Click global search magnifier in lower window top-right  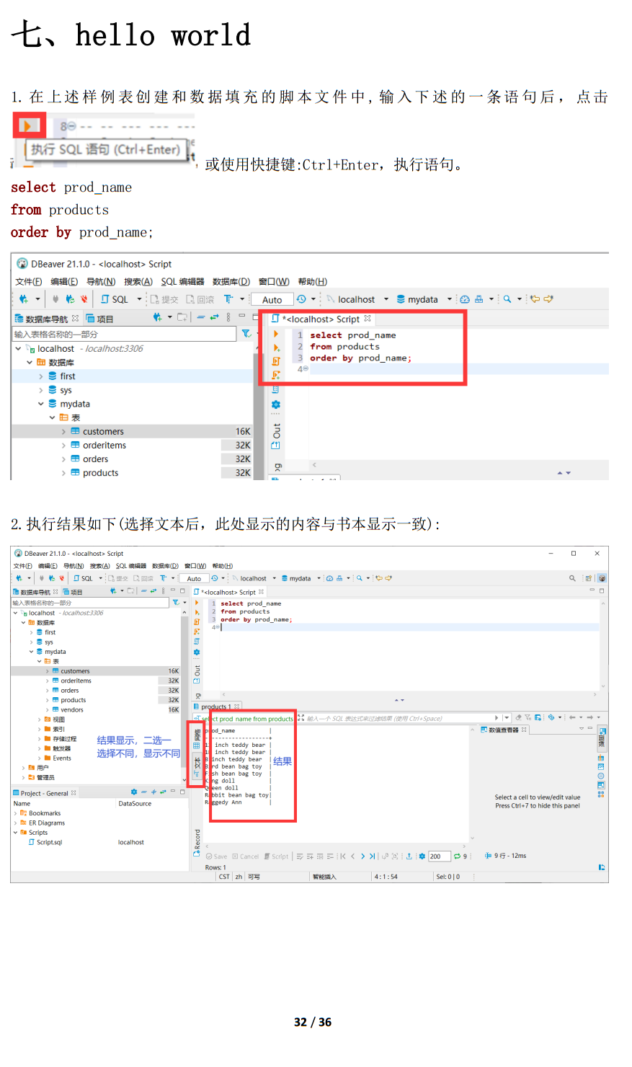[x=572, y=578]
